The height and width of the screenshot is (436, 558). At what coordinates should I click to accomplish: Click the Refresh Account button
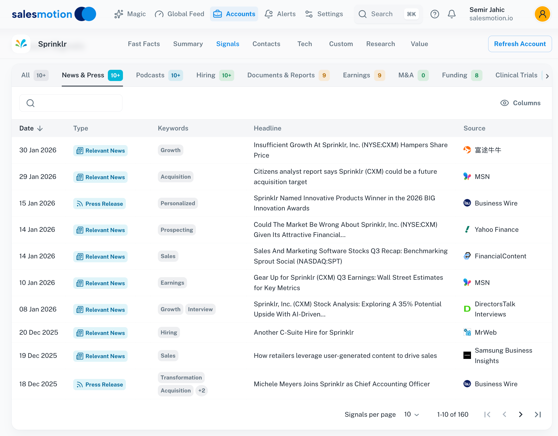pos(520,44)
